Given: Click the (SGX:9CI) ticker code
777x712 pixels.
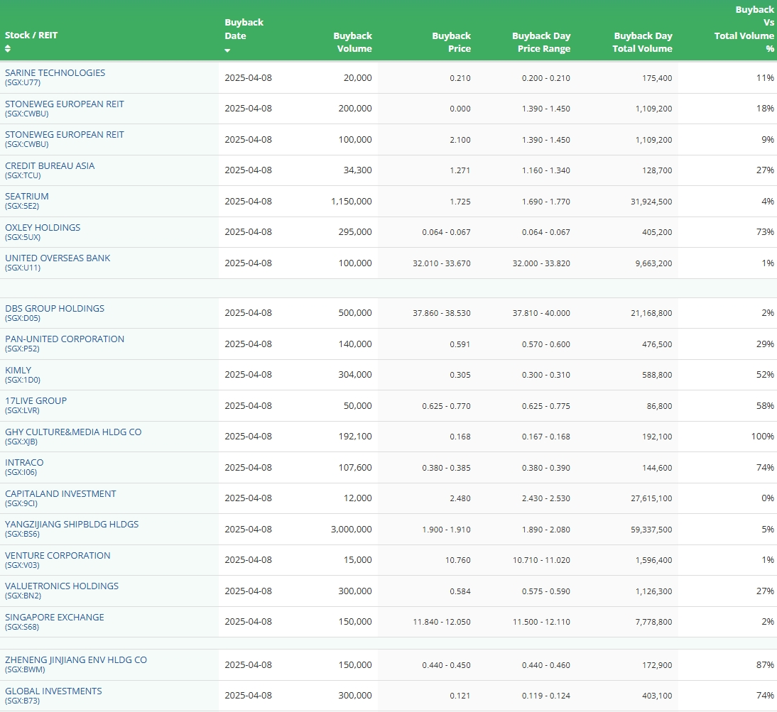Looking at the screenshot, I should pyautogui.click(x=21, y=503).
